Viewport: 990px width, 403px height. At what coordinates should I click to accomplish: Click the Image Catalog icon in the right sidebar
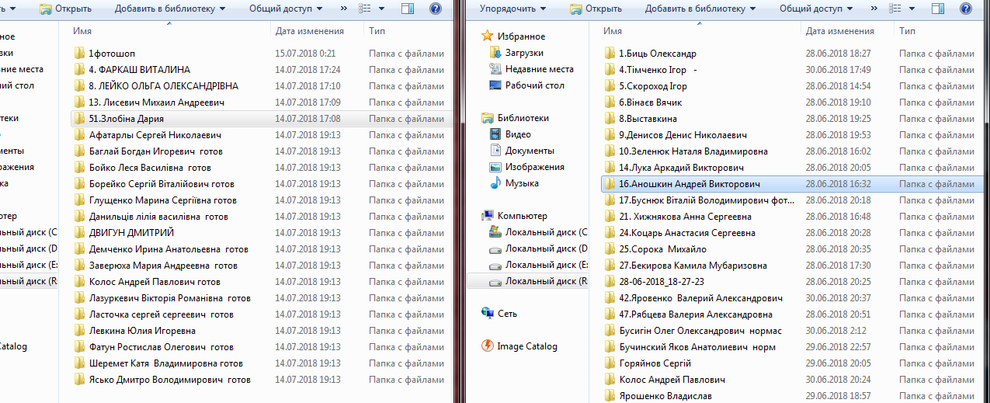pos(488,346)
